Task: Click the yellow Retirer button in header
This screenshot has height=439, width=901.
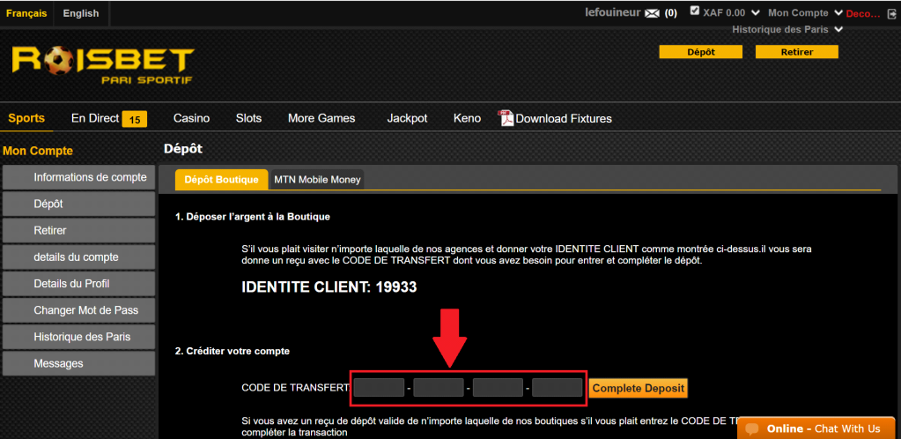Action: click(x=797, y=52)
